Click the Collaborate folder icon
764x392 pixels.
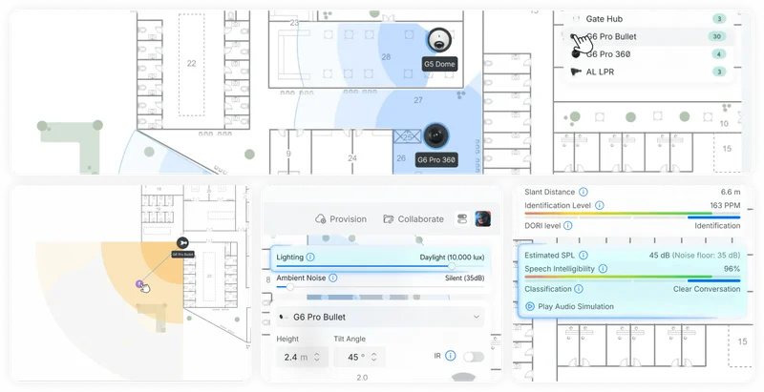point(389,218)
